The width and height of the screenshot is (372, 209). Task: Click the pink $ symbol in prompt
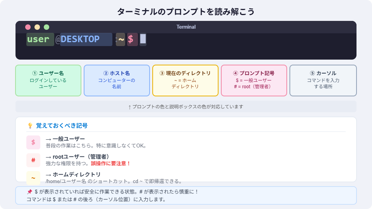pyautogui.click(x=132, y=39)
